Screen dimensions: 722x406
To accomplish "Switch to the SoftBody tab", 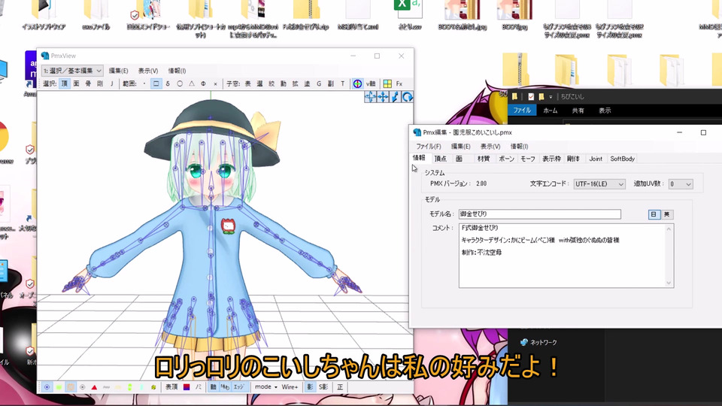I will coord(622,159).
